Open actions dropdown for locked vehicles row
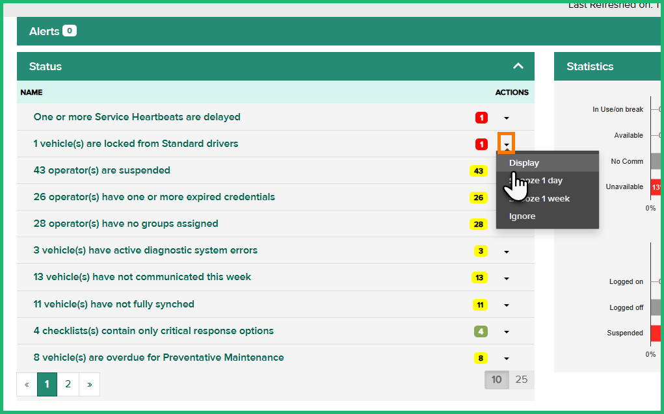This screenshot has width=664, height=414. (507, 144)
